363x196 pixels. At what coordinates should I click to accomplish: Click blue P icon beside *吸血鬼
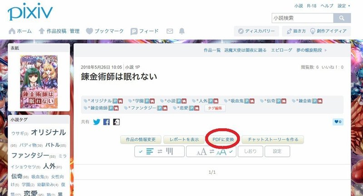[x=247, y=101]
